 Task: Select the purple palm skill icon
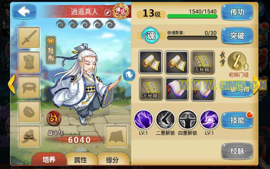point(143,120)
